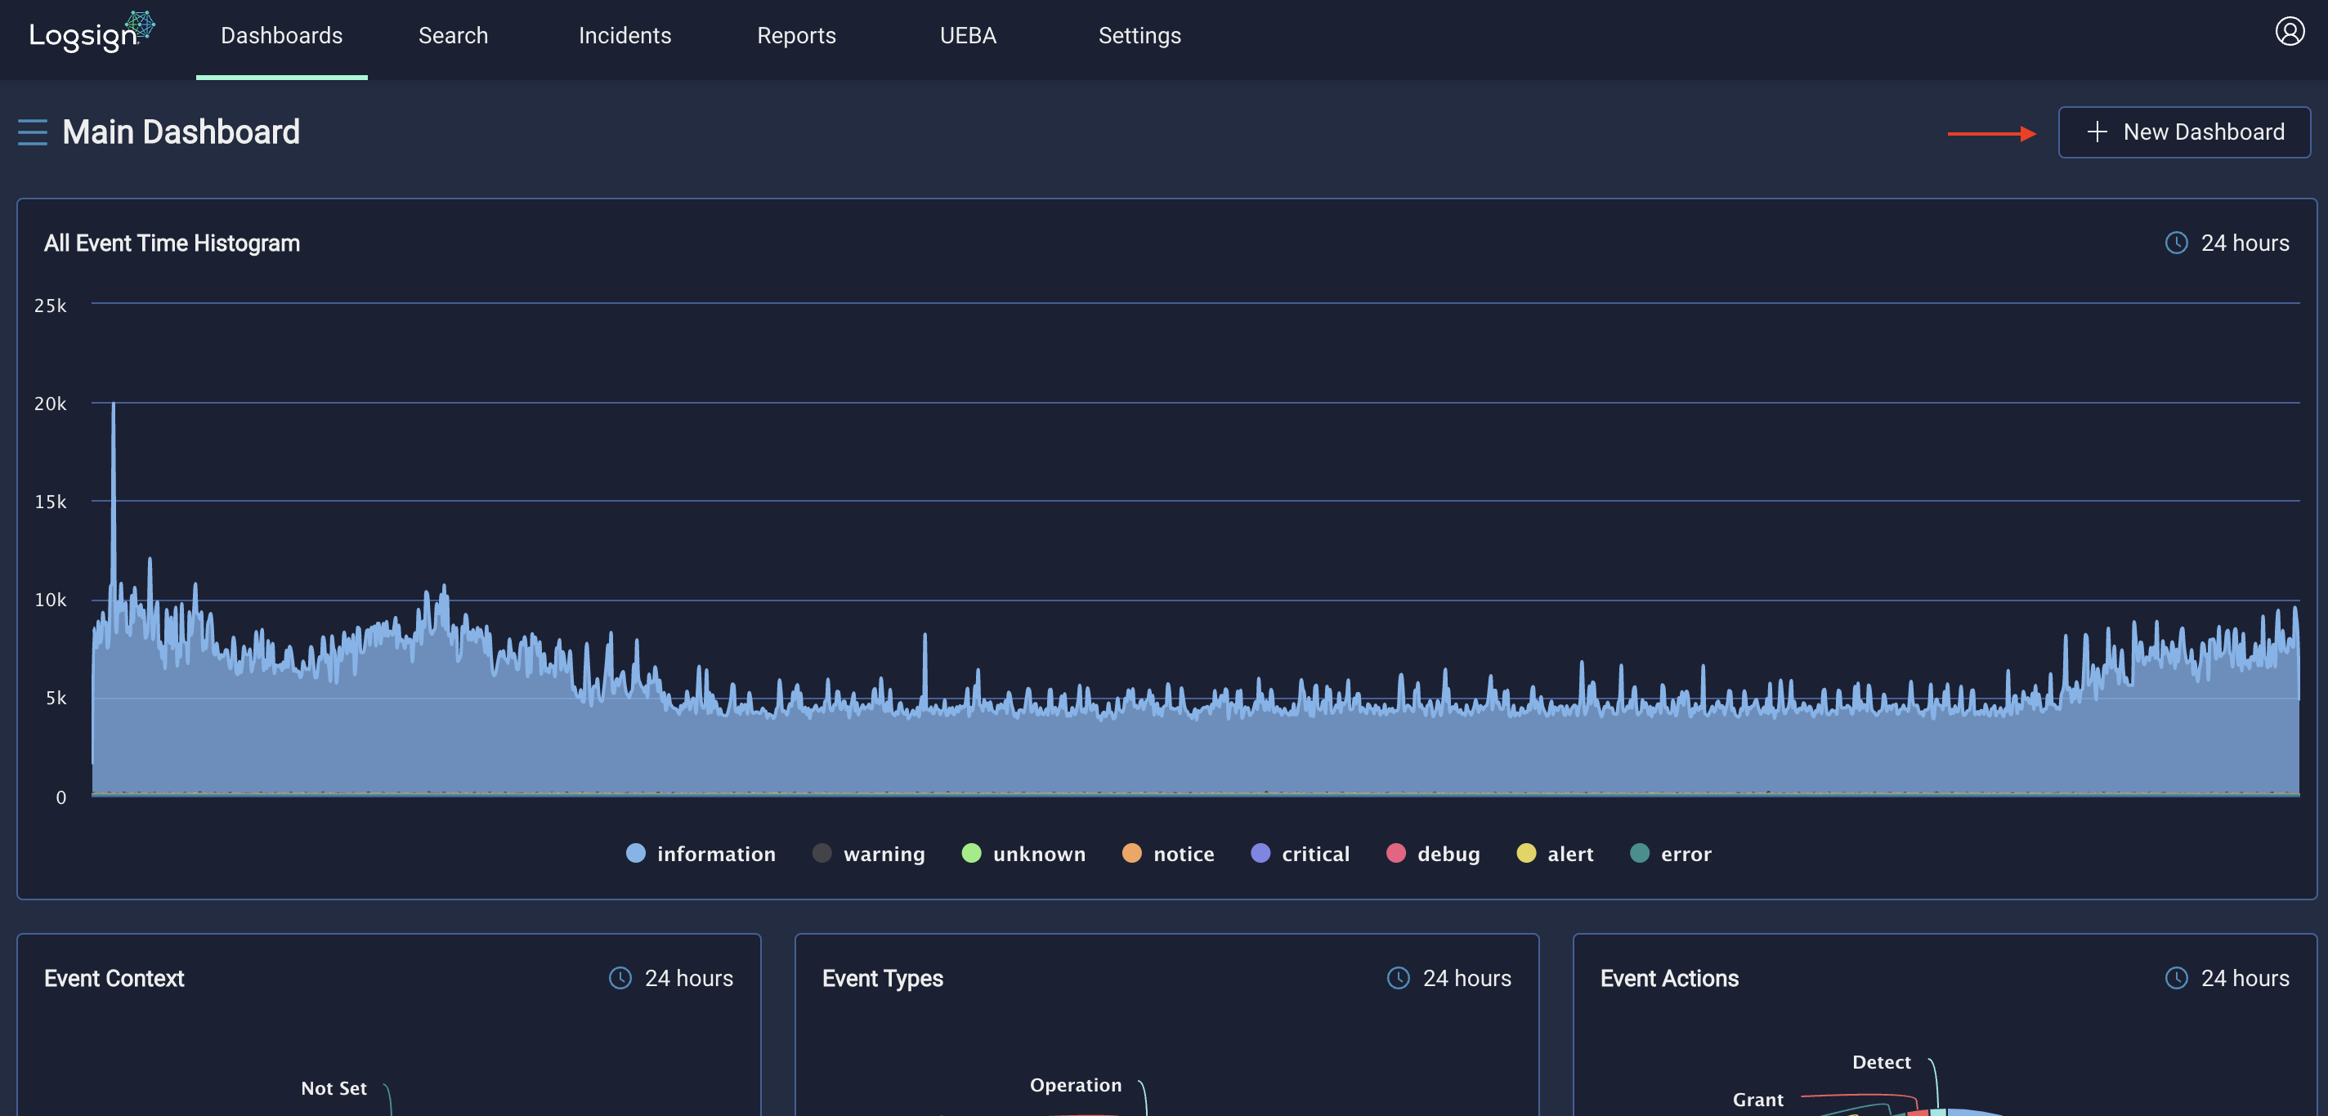Image resolution: width=2328 pixels, height=1116 pixels.
Task: Click the Main Dashboard title
Action: coord(181,132)
